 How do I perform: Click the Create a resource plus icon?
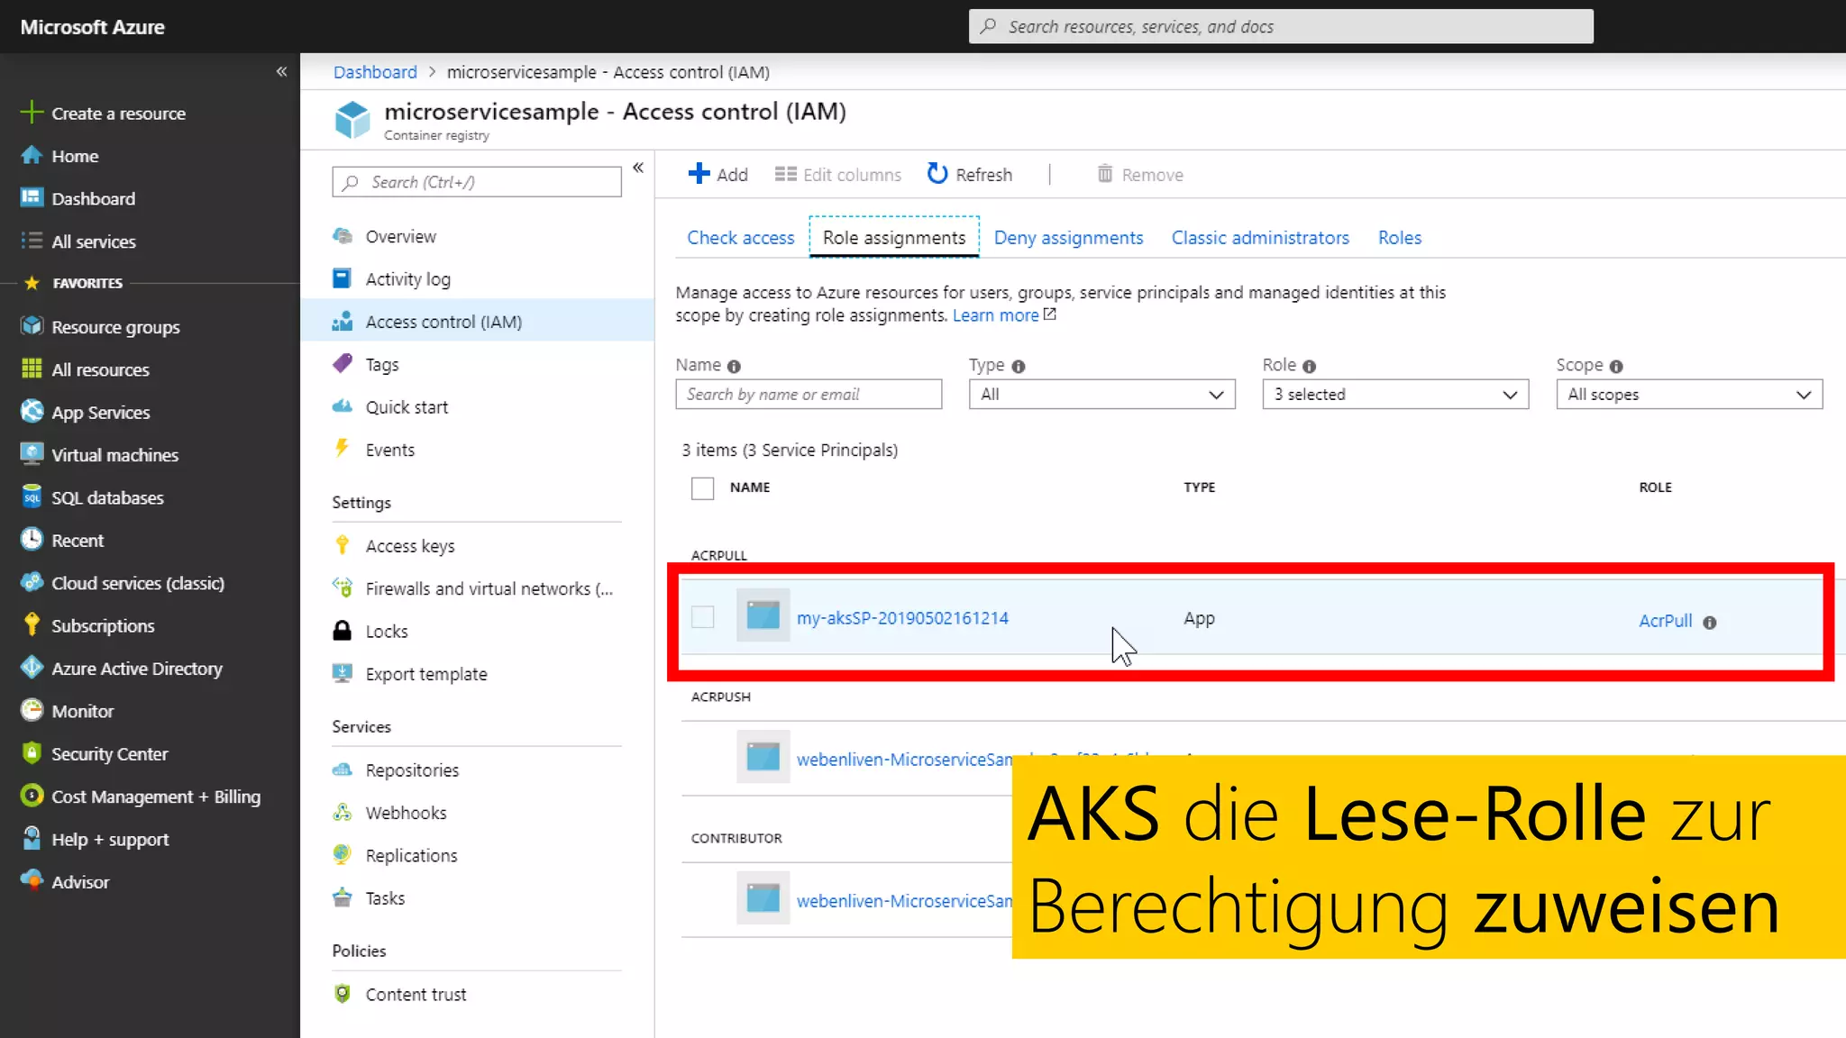pyautogui.click(x=32, y=113)
